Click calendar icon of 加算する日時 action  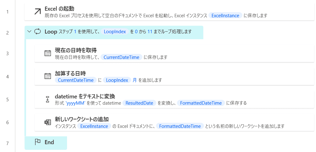[48, 76]
